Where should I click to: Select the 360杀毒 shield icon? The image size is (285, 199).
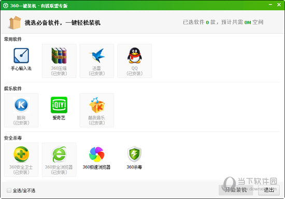point(134,154)
